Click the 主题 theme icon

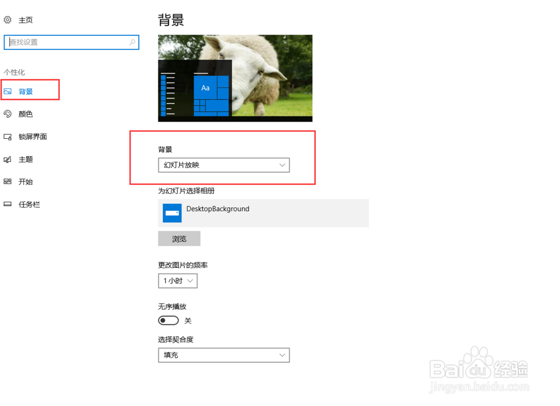7,159
